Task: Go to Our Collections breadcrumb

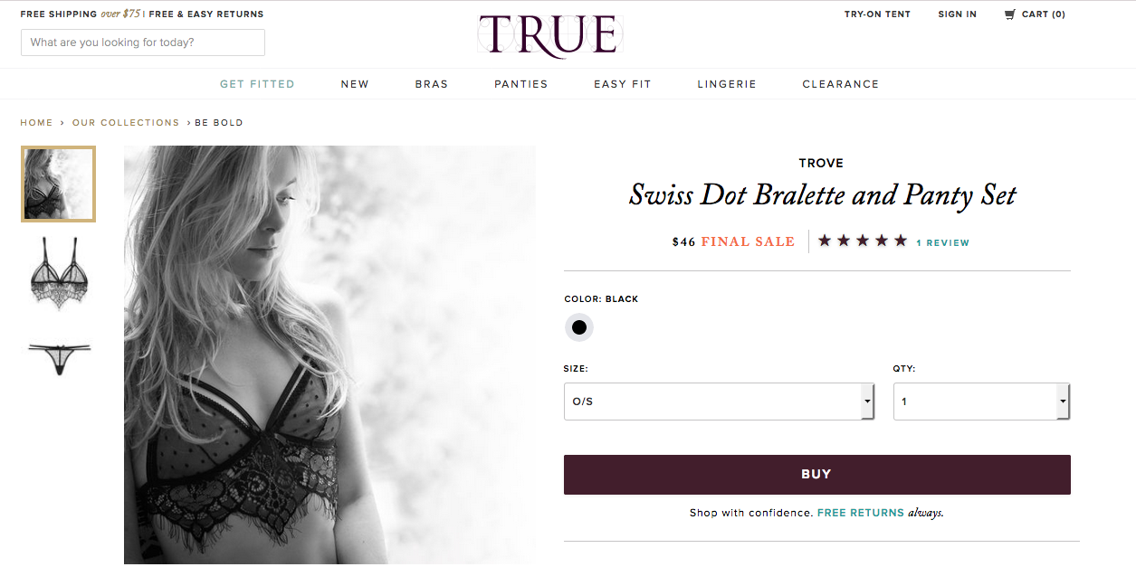Action: point(126,123)
